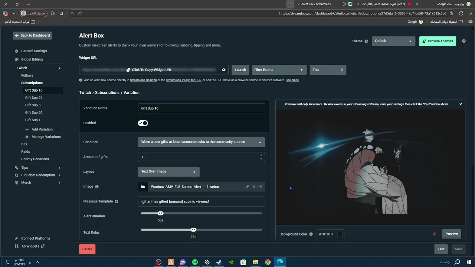Image resolution: width=475 pixels, height=267 pixels.
Task: Click the red Delete button
Action: [x=87, y=249]
